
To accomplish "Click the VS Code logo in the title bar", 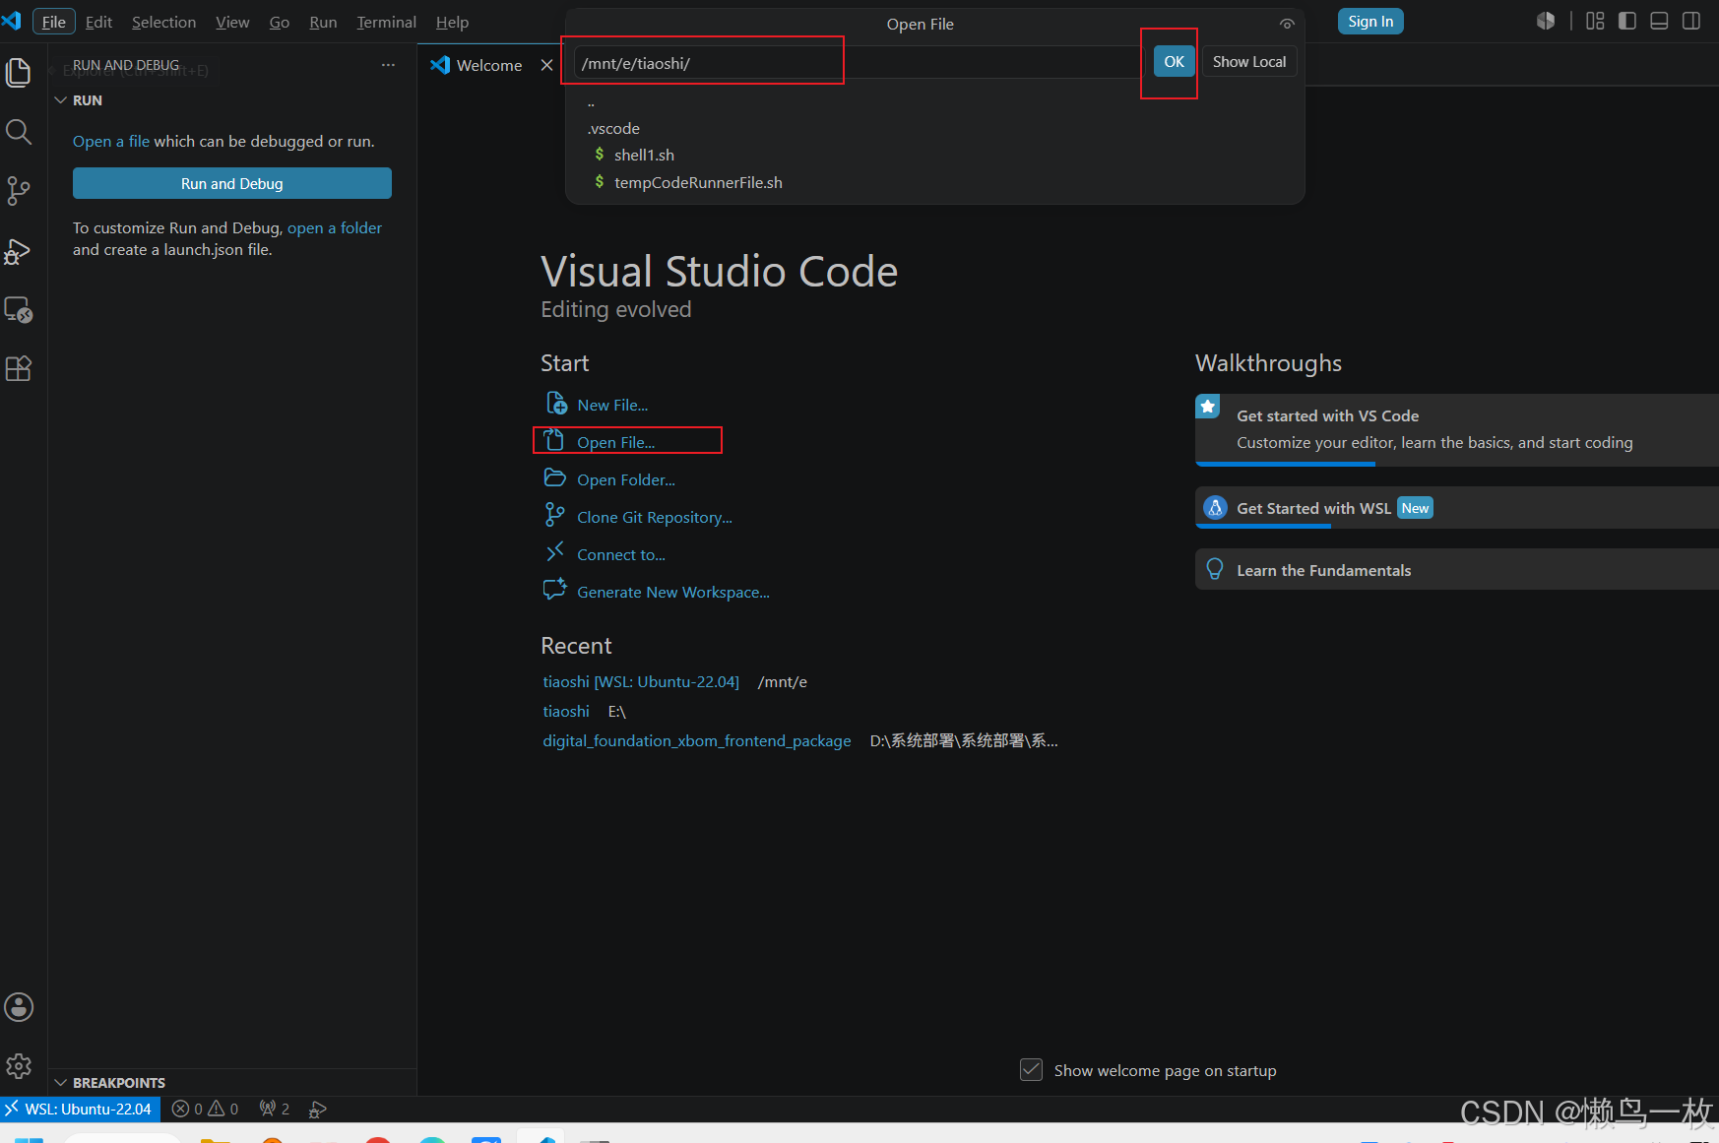I will coord(12,21).
